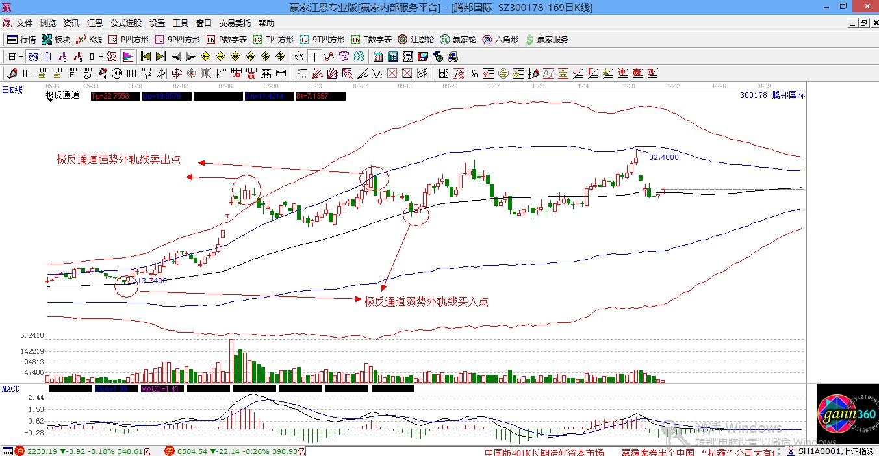
Task: Expand the candlestick style dropdown arrow
Action: coord(101,57)
